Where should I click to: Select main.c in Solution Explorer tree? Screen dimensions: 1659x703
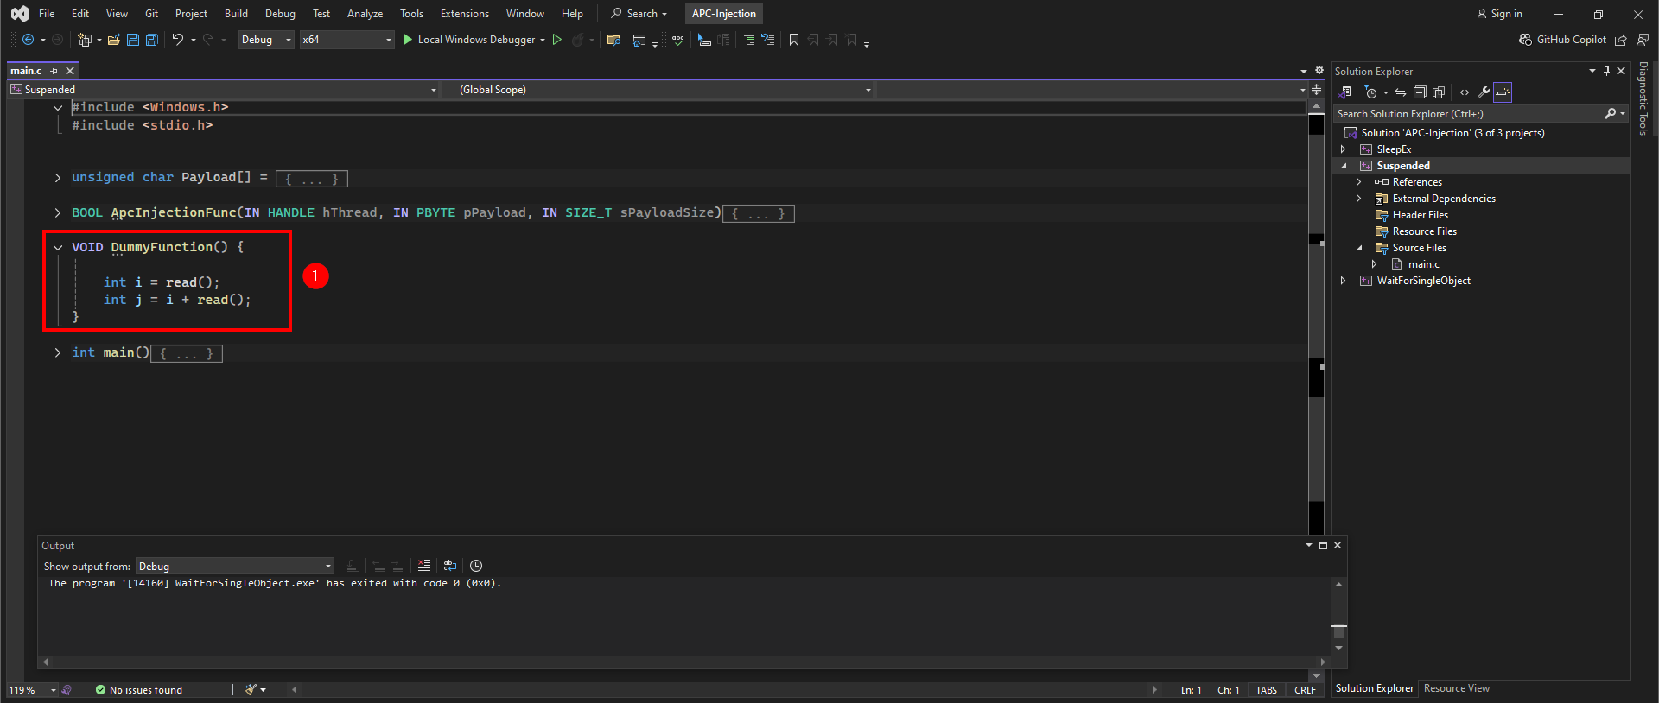point(1424,264)
